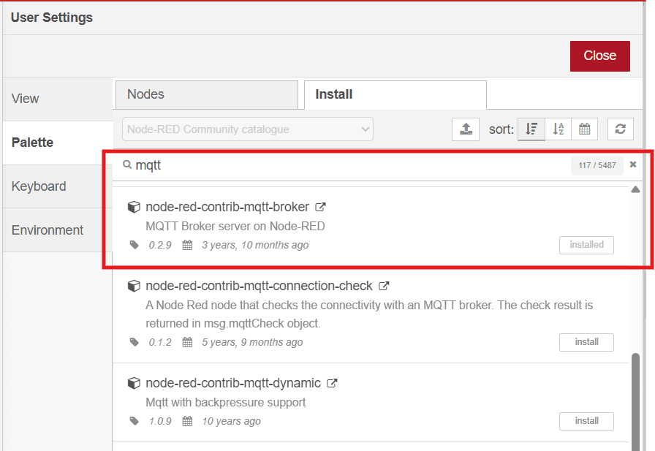Install node-red-contrib-mqtt-connection-check module

click(586, 342)
